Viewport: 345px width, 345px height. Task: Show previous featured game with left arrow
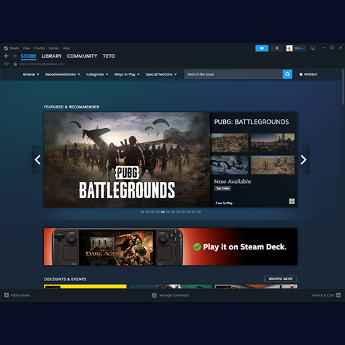point(38,160)
